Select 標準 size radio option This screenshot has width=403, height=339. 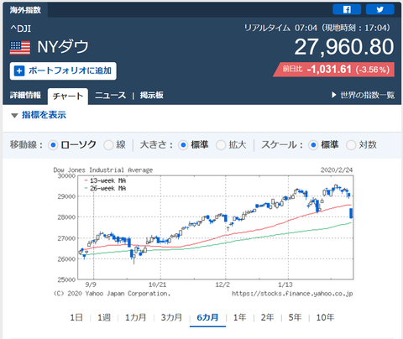(x=183, y=145)
